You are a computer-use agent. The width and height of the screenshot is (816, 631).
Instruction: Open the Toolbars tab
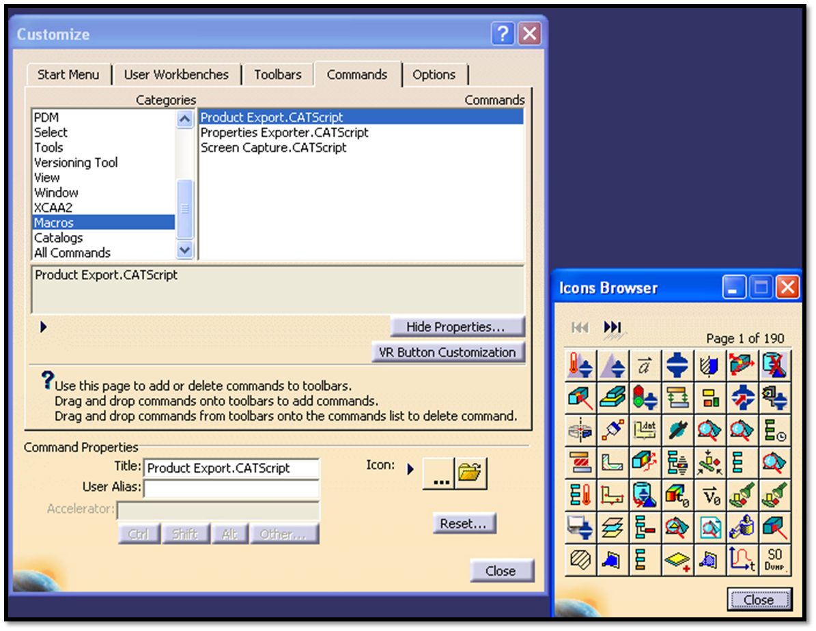pos(278,74)
